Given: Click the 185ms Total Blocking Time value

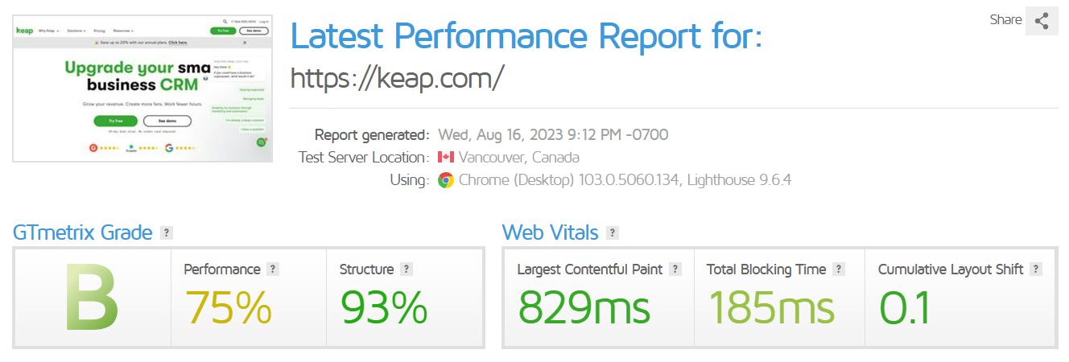Looking at the screenshot, I should point(771,307).
